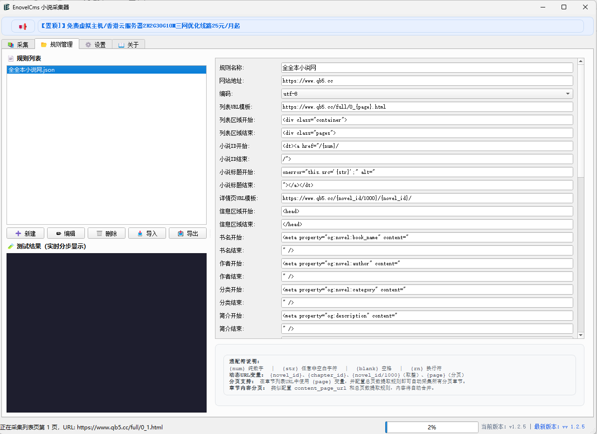The width and height of the screenshot is (597, 434).
Task: Click the form scrollbar down arrow
Action: tap(581, 335)
